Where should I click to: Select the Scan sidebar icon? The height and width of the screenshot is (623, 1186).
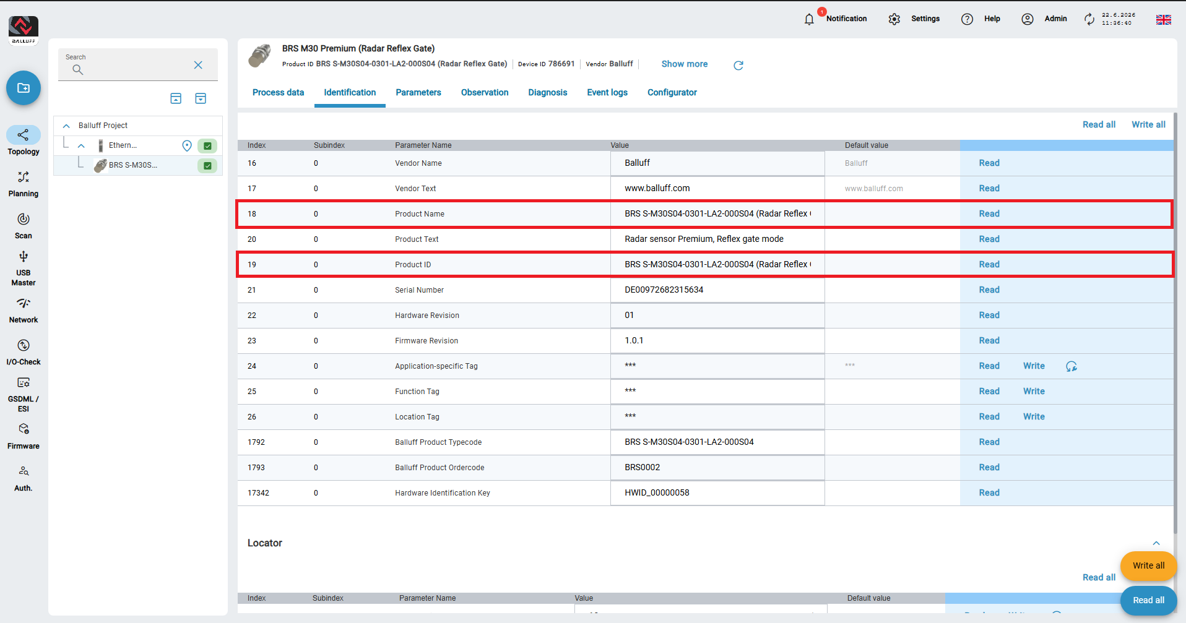pyautogui.click(x=24, y=219)
